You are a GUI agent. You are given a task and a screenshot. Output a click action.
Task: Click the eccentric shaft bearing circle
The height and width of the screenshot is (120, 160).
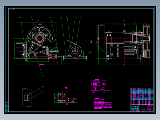tap(40, 38)
